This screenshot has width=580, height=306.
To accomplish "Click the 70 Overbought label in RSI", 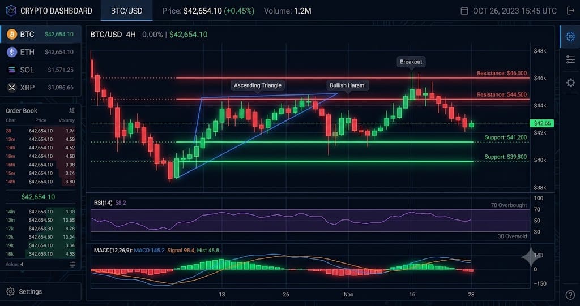I will point(509,205).
